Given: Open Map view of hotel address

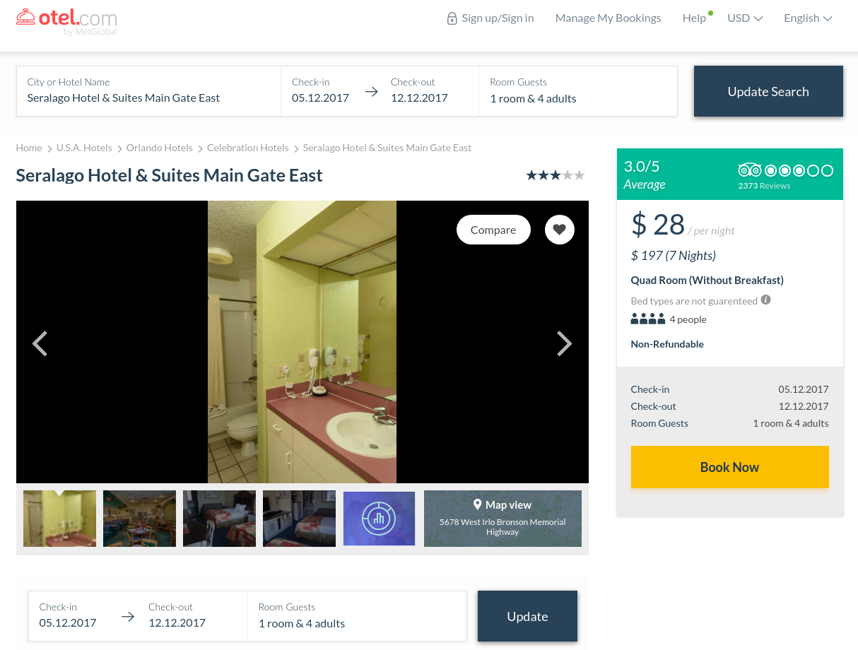Looking at the screenshot, I should click(x=503, y=519).
